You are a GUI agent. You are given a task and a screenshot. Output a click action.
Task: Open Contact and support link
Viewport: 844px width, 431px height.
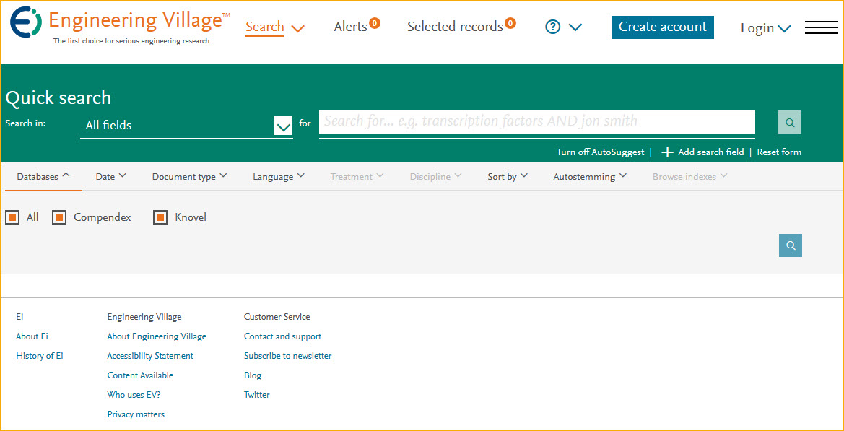pos(282,336)
